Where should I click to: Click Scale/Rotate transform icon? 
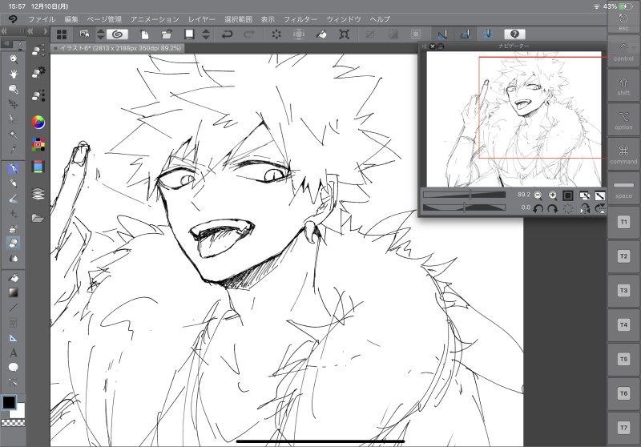tap(345, 34)
